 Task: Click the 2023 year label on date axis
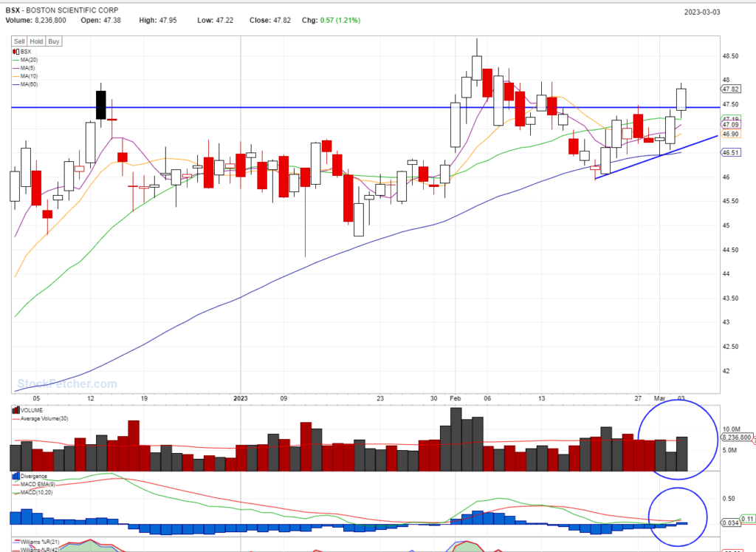click(240, 398)
